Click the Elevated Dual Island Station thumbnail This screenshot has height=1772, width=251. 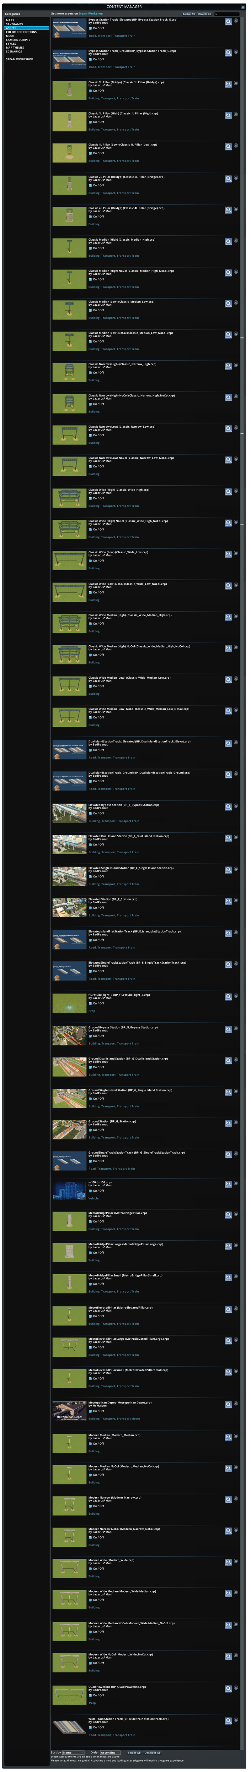click(69, 845)
